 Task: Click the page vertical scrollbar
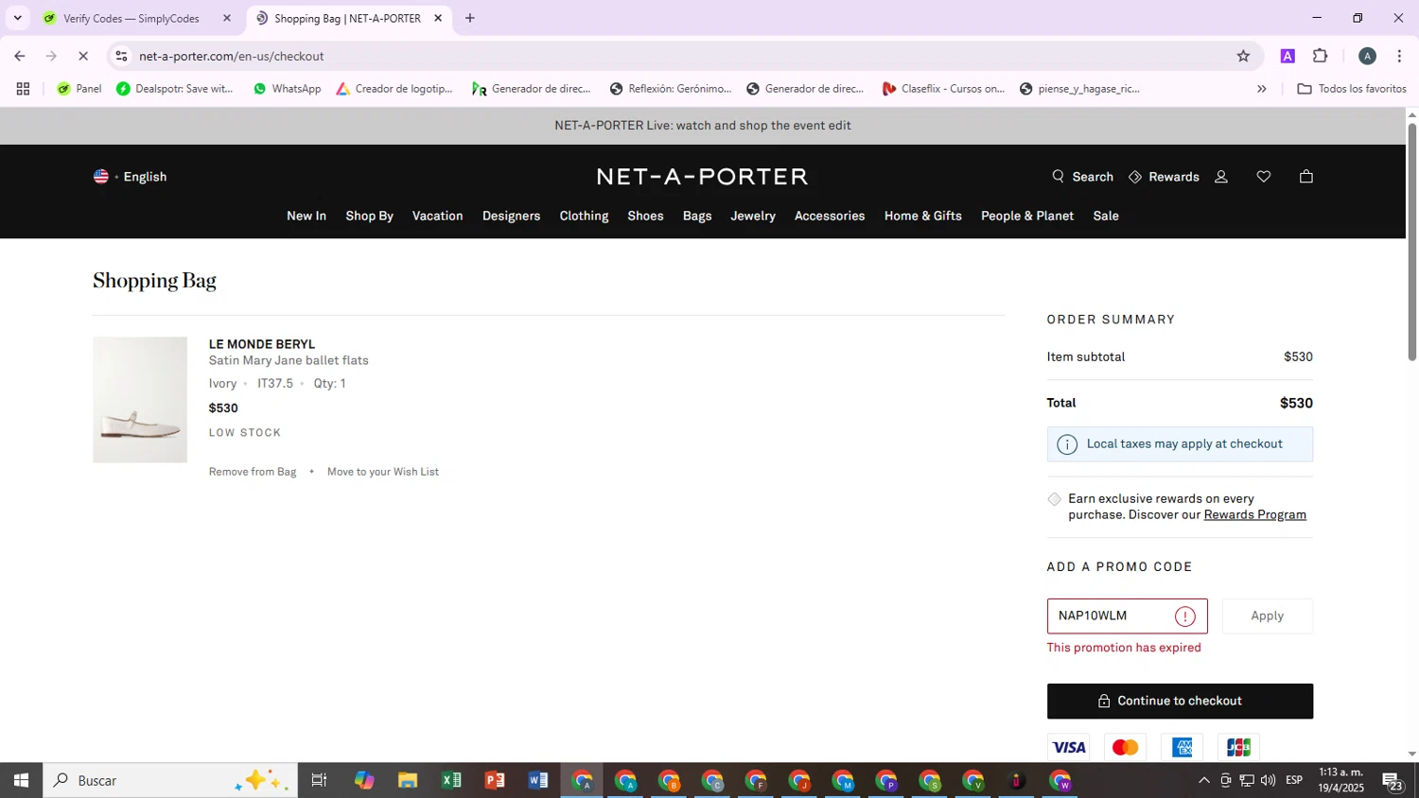click(x=1412, y=242)
